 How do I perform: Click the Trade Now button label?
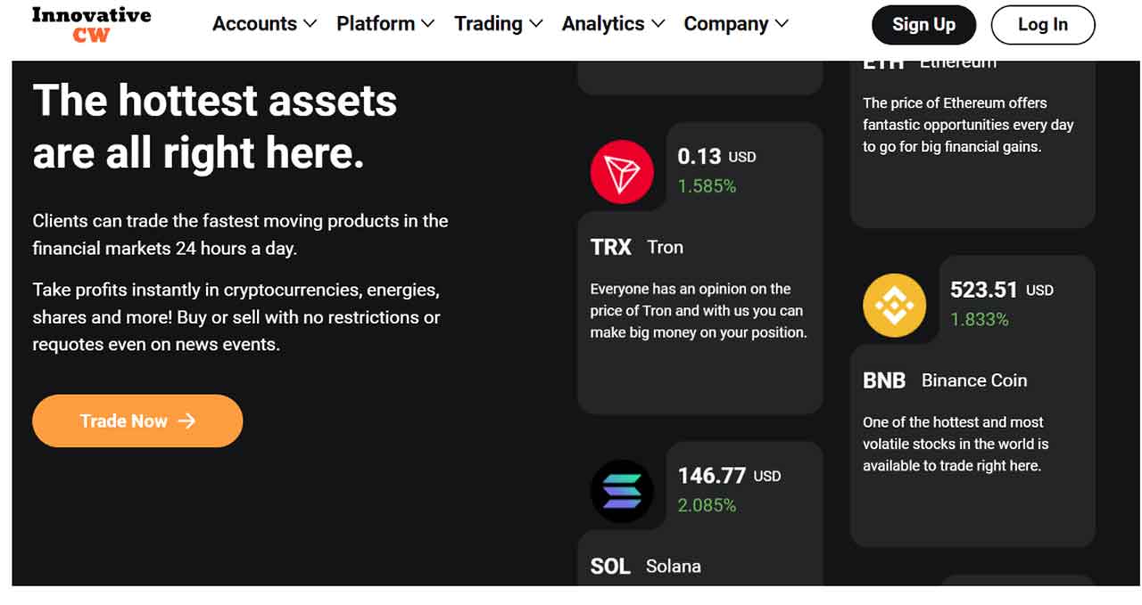tap(124, 421)
